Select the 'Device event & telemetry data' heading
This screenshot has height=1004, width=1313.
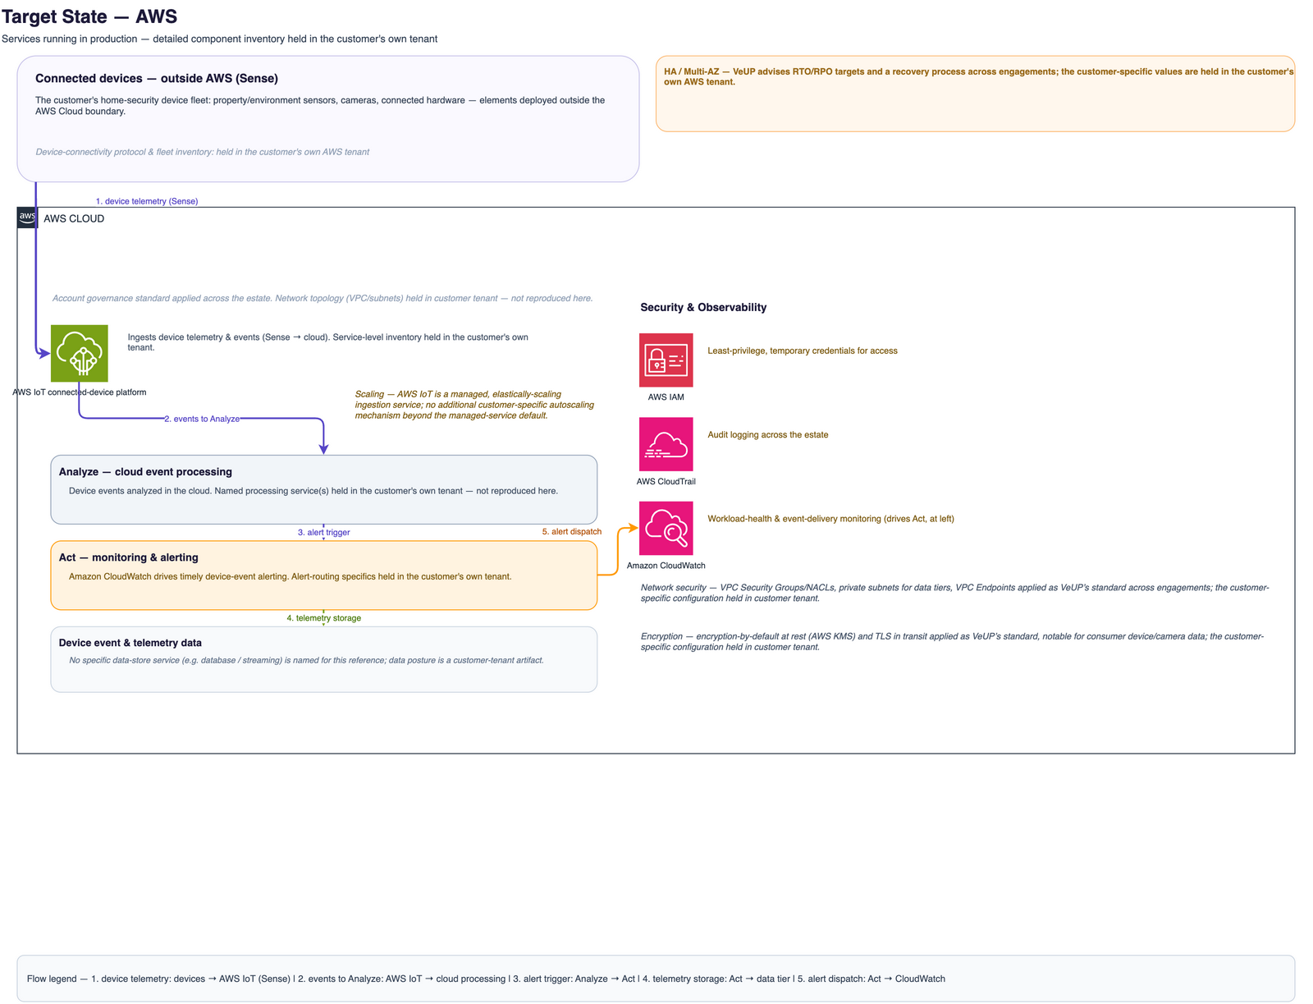[130, 643]
